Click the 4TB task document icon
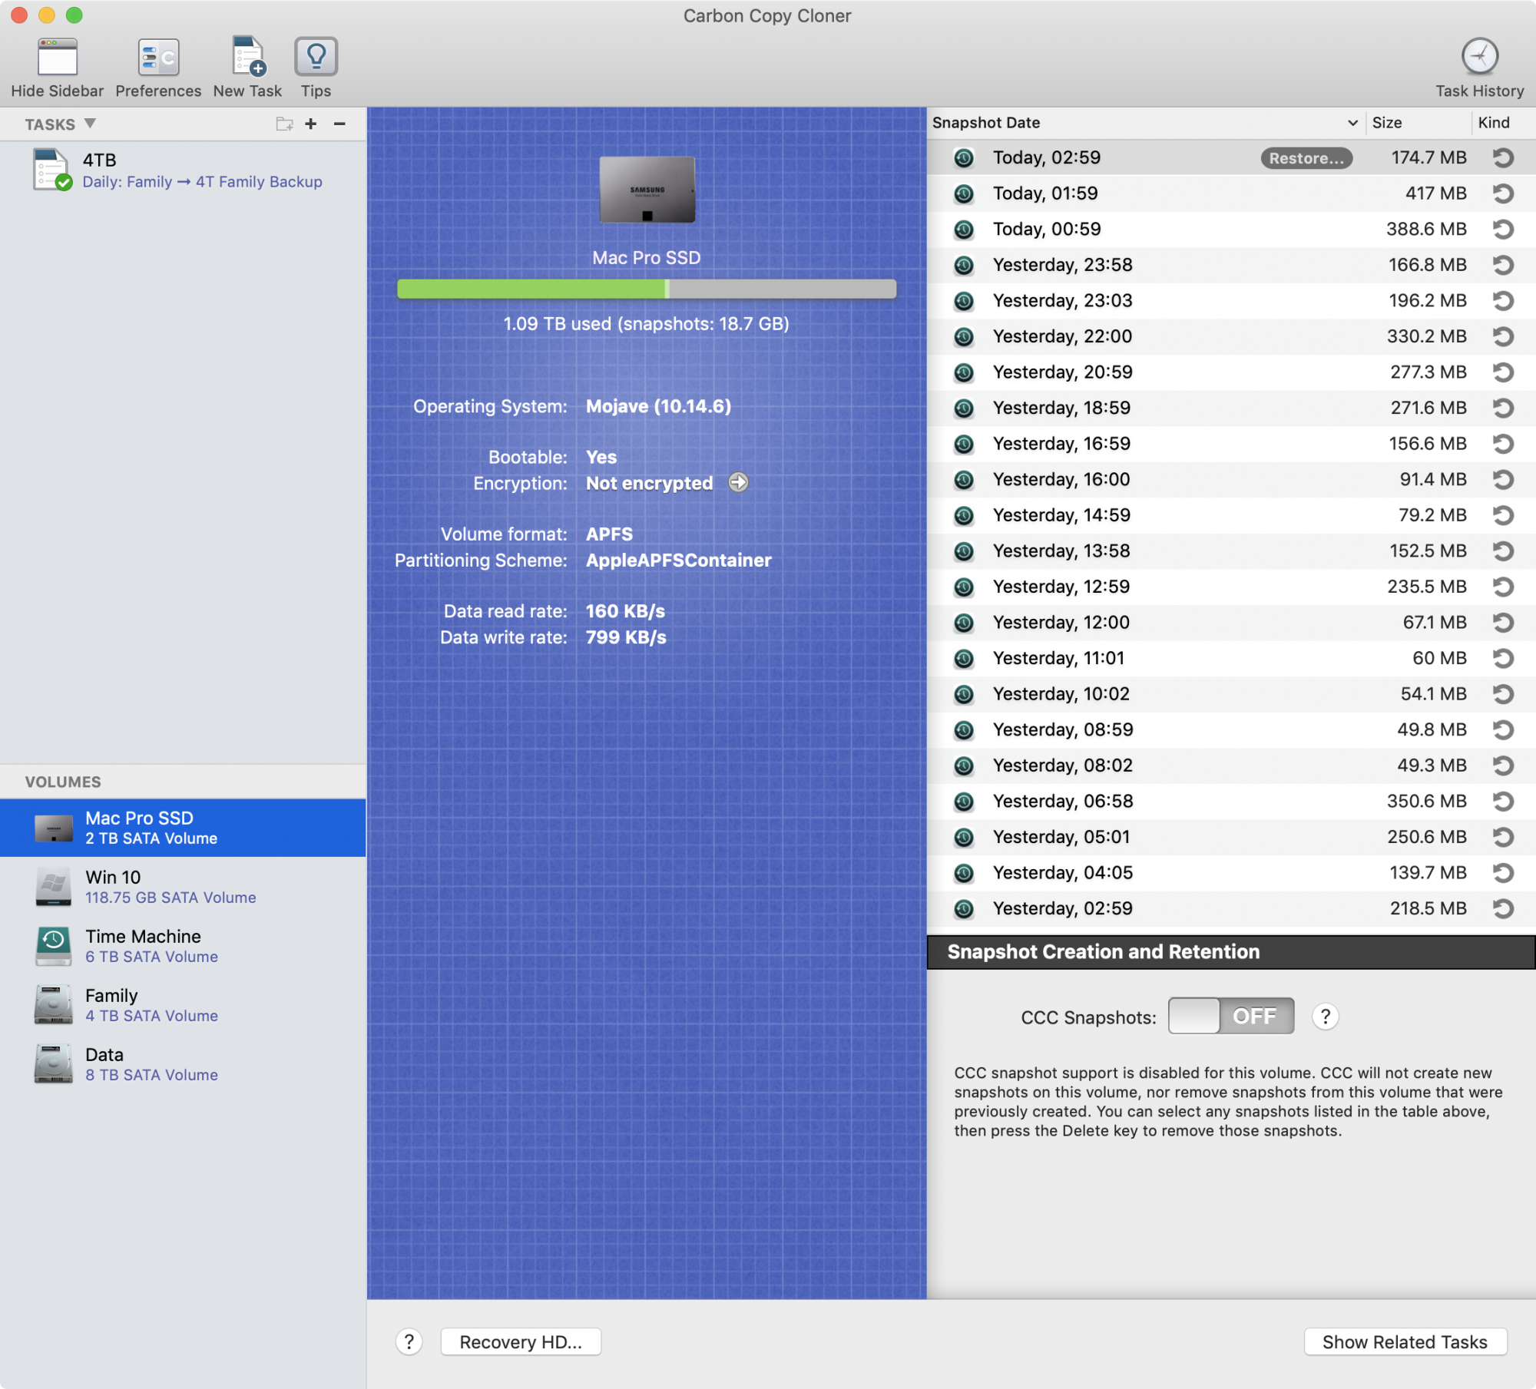Image resolution: width=1536 pixels, height=1389 pixels. [52, 170]
